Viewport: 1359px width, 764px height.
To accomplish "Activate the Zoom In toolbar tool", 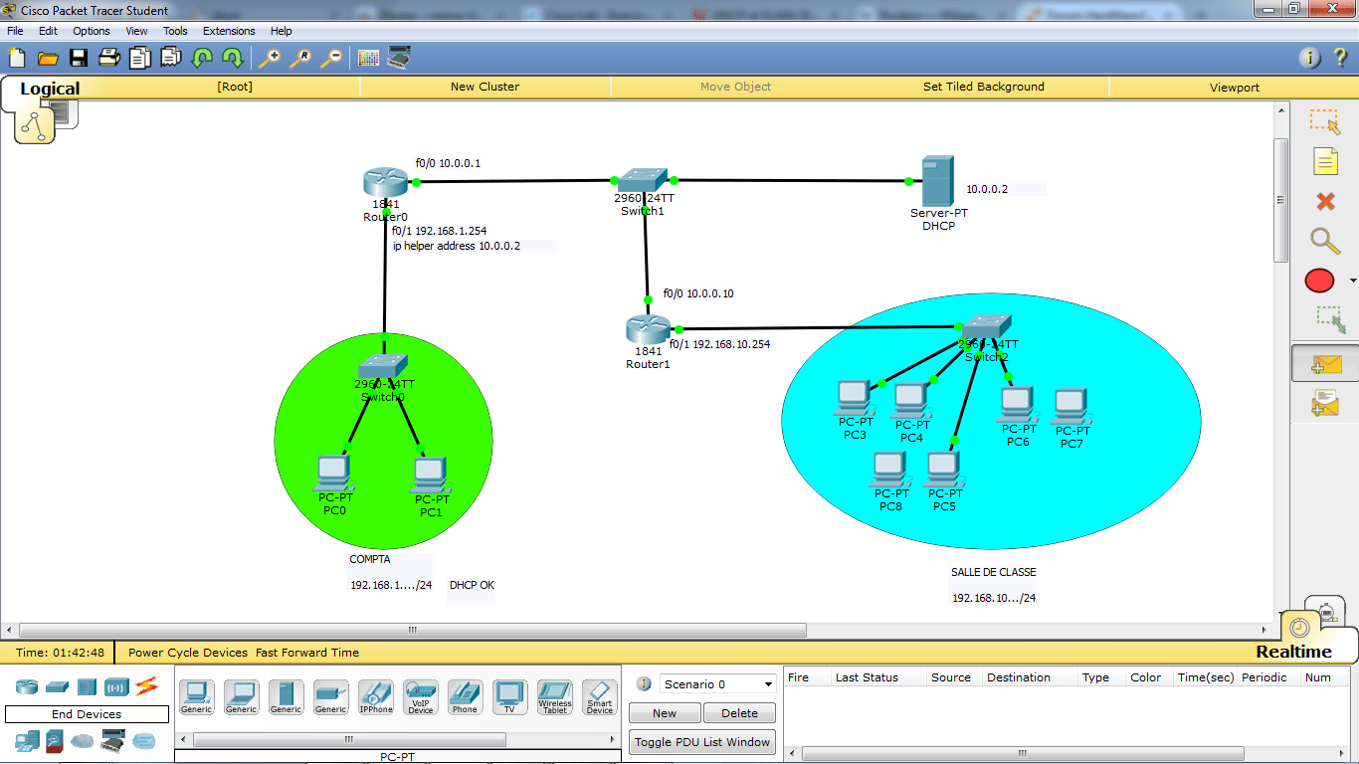I will 268,58.
